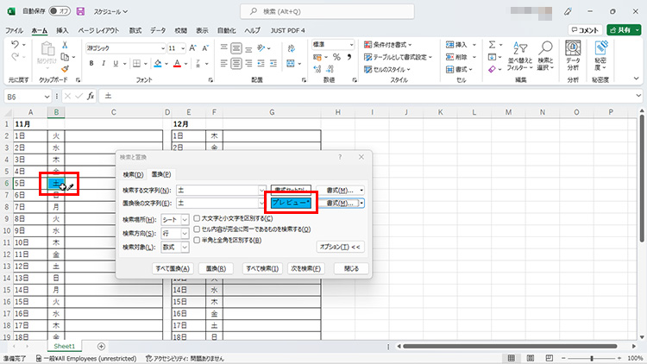Open the 検索場所 シート dropdown
The height and width of the screenshot is (364, 647).
pos(185,220)
